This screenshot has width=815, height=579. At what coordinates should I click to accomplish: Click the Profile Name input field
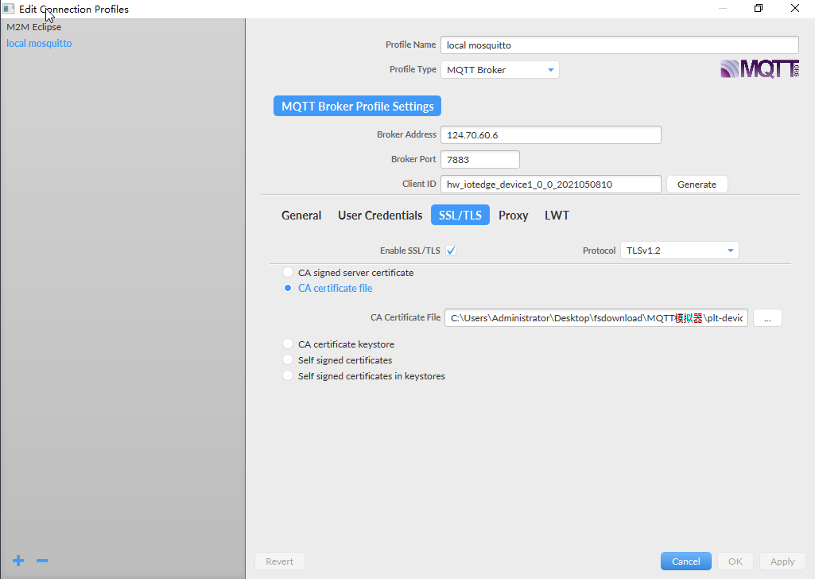[x=619, y=45]
